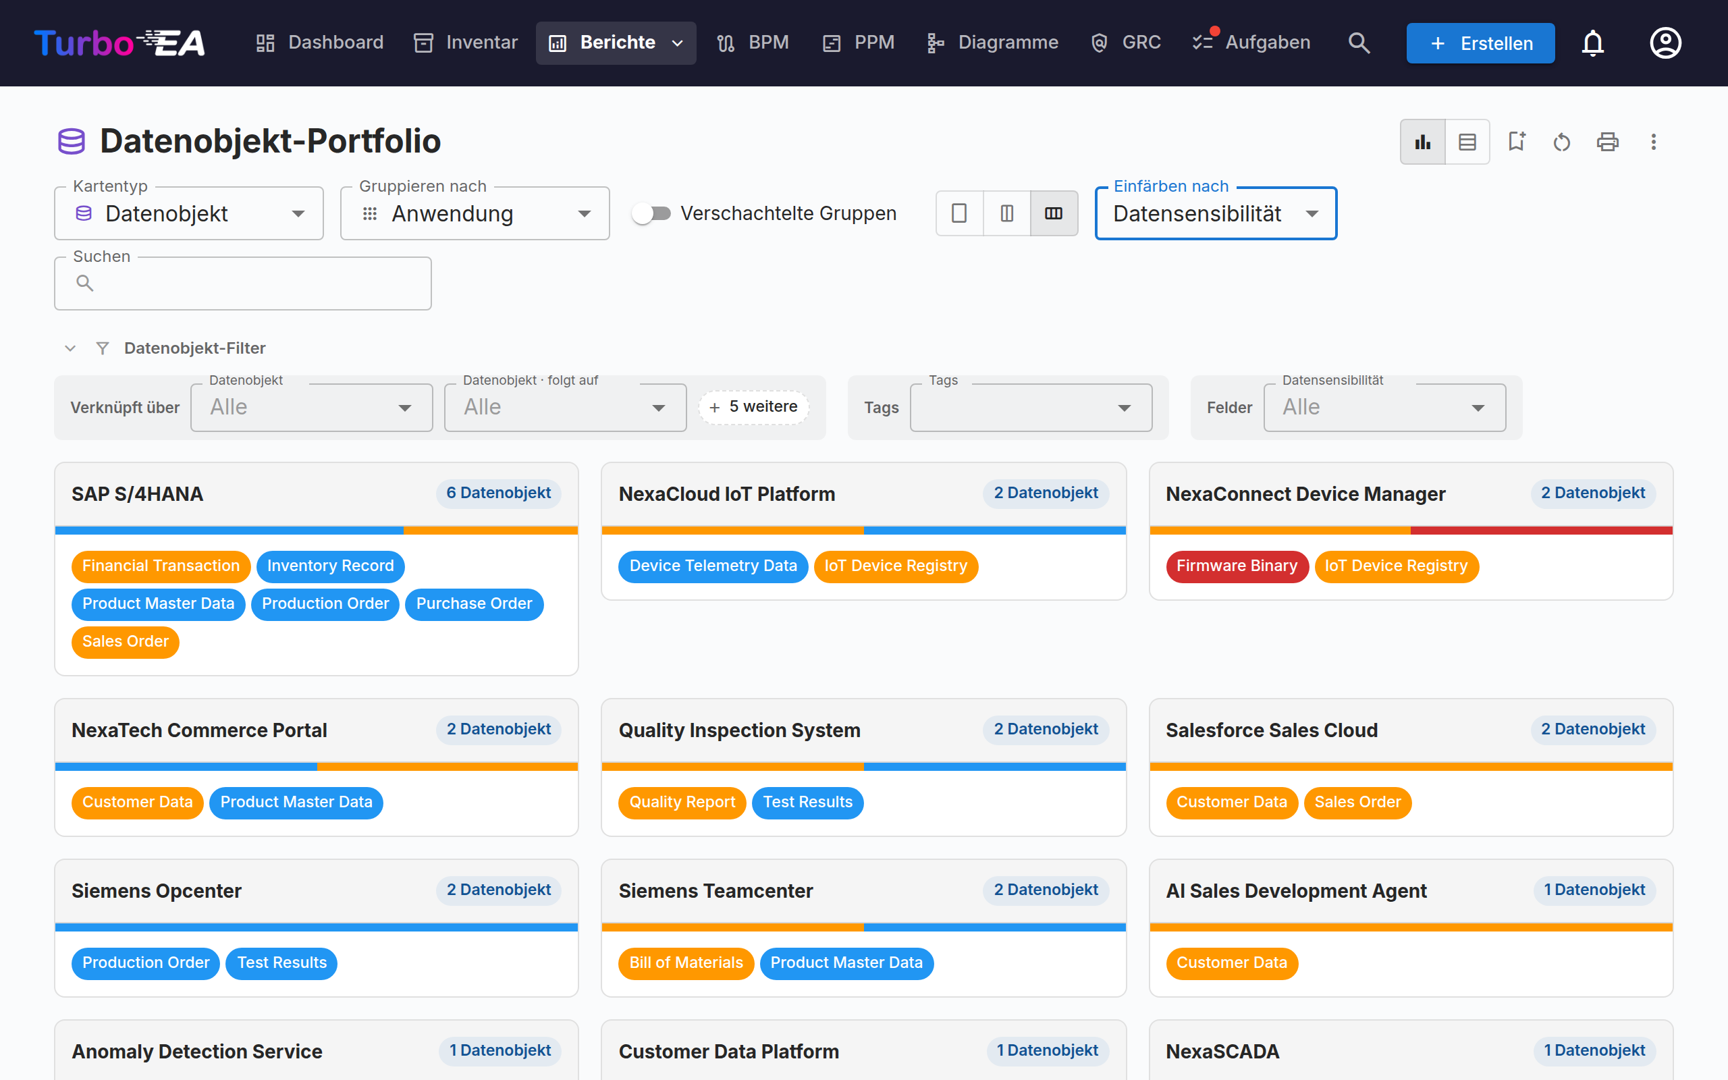Viewport: 1728px width, 1080px height.
Task: Collapse the Datenobjekt-Filter section
Action: click(70, 348)
